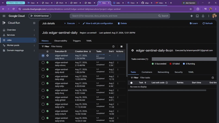Open Worker pools more options kebab

(34, 45)
